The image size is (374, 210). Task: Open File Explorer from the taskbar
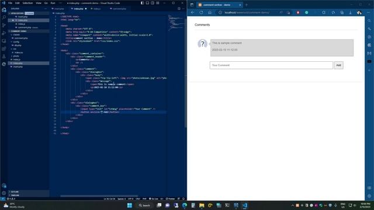(x=202, y=205)
